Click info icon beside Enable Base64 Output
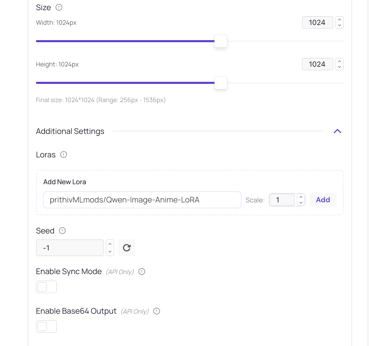This screenshot has height=346, width=369. 157,311
